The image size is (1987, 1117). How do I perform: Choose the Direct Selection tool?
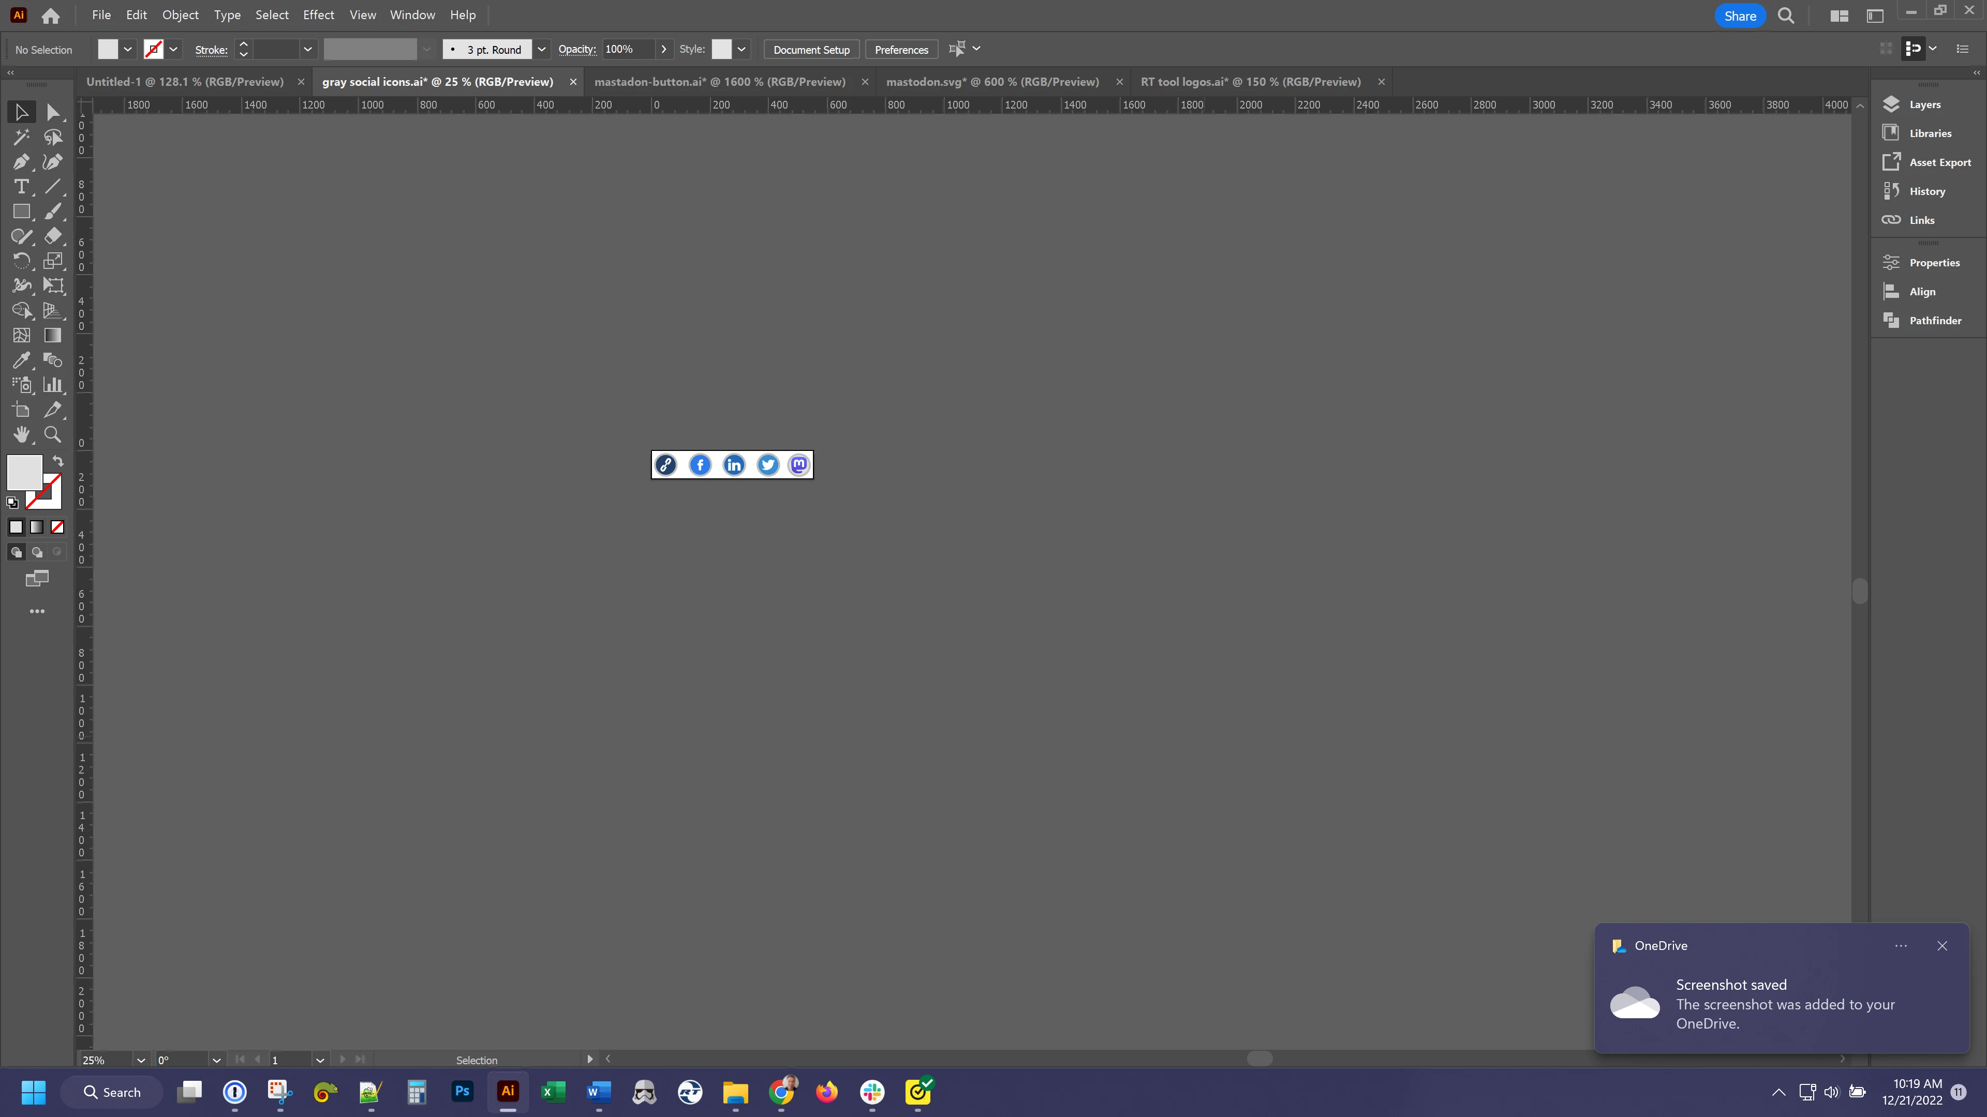52,113
